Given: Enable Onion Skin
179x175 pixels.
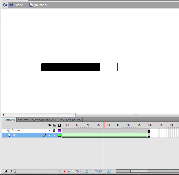Looking at the screenshot, I should 69,171.
